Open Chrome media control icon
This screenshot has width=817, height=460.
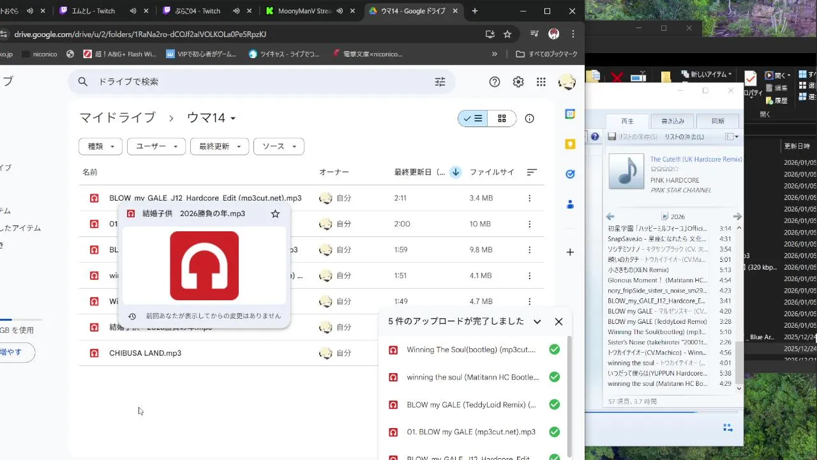[534, 34]
